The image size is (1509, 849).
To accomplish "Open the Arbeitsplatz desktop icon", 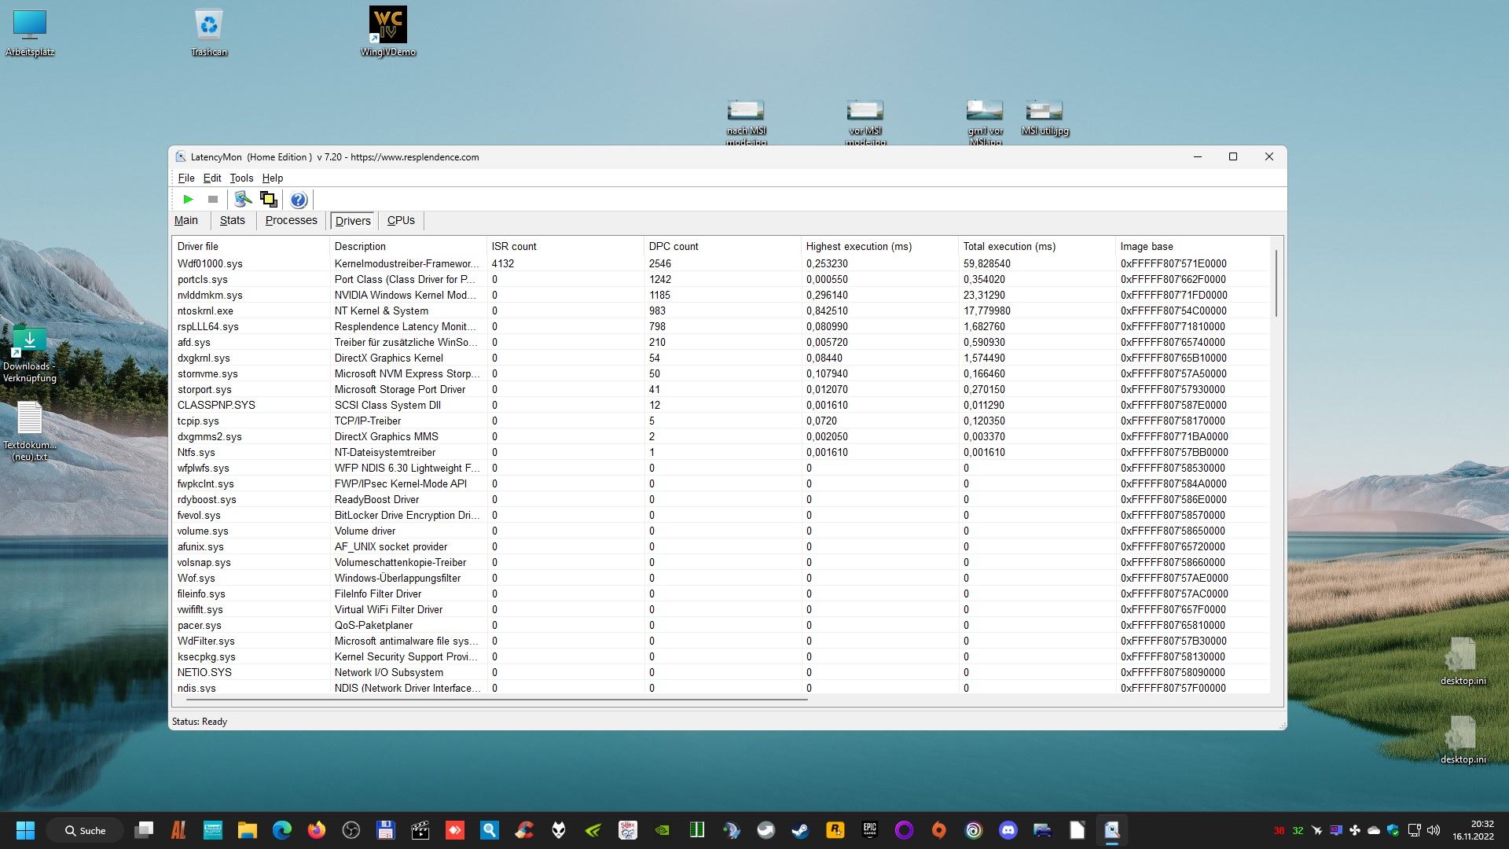I will click(x=30, y=33).
